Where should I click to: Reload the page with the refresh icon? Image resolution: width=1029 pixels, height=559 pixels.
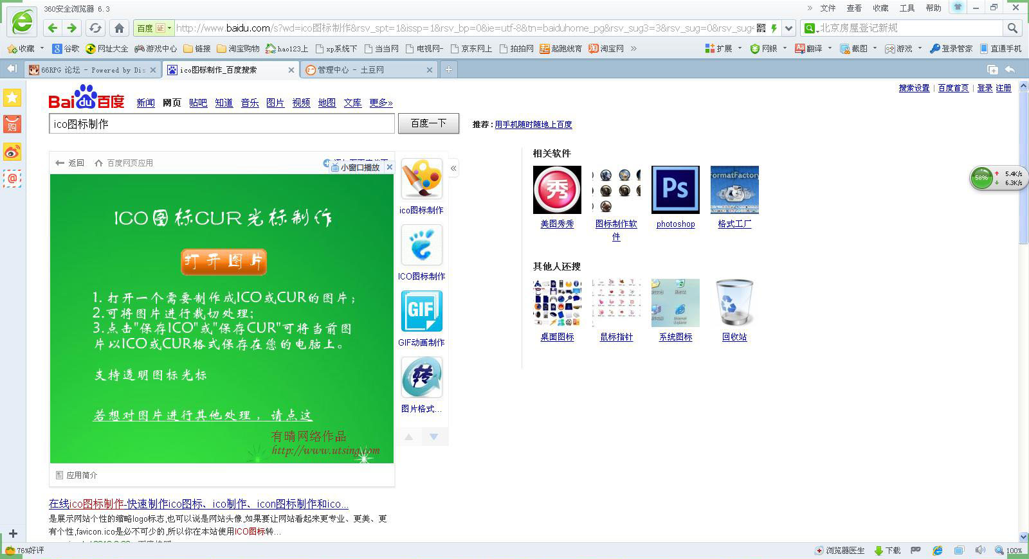tap(95, 28)
